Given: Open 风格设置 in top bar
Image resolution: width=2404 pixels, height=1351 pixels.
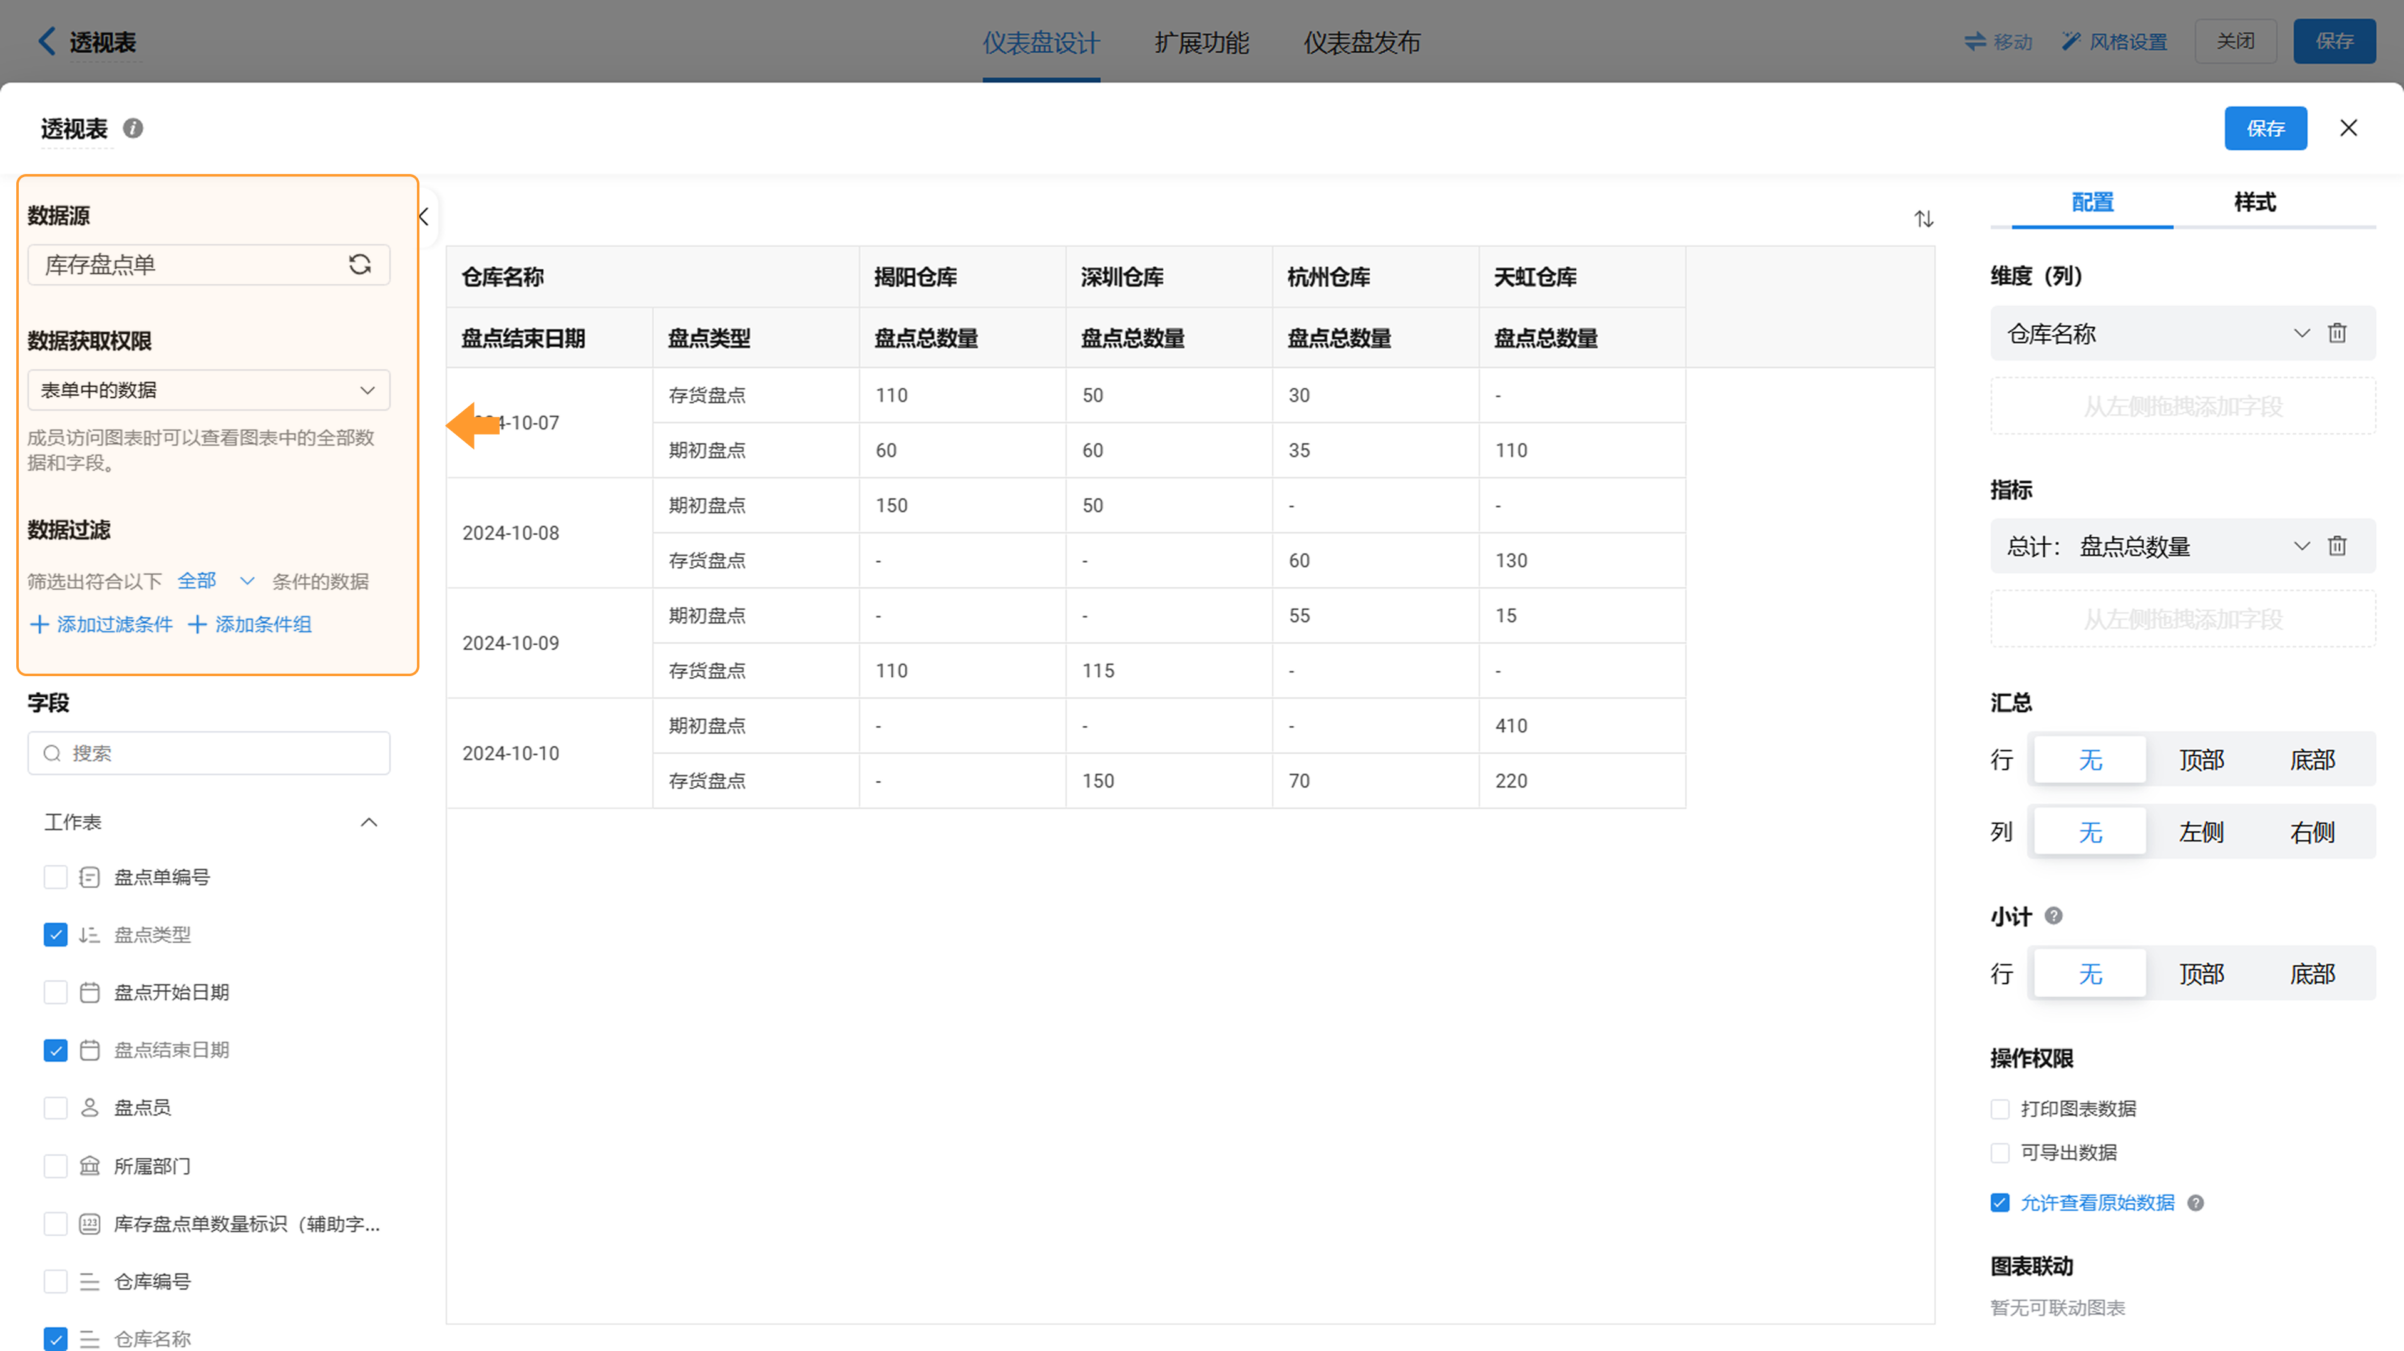Looking at the screenshot, I should [x=2114, y=41].
